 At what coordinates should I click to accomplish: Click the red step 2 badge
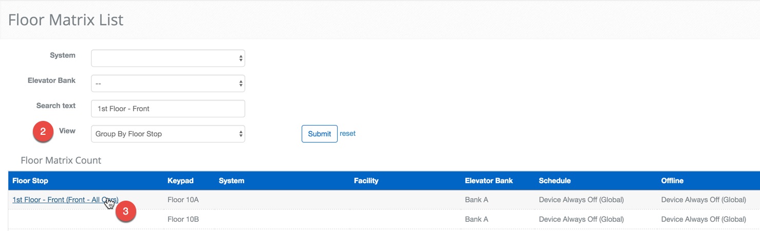[x=43, y=132]
